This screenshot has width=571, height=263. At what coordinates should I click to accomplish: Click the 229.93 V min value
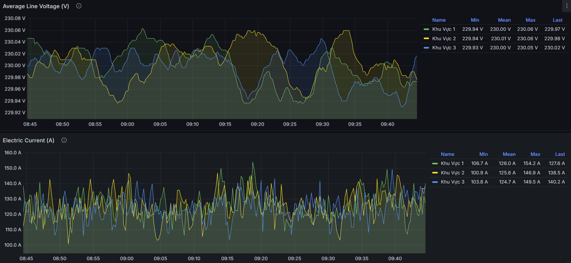click(472, 48)
